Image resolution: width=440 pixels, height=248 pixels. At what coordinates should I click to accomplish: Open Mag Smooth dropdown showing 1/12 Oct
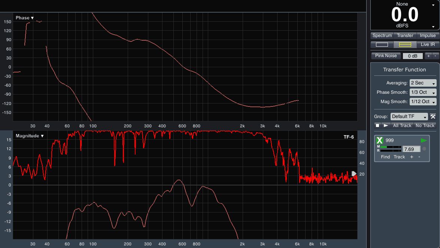pos(423,102)
